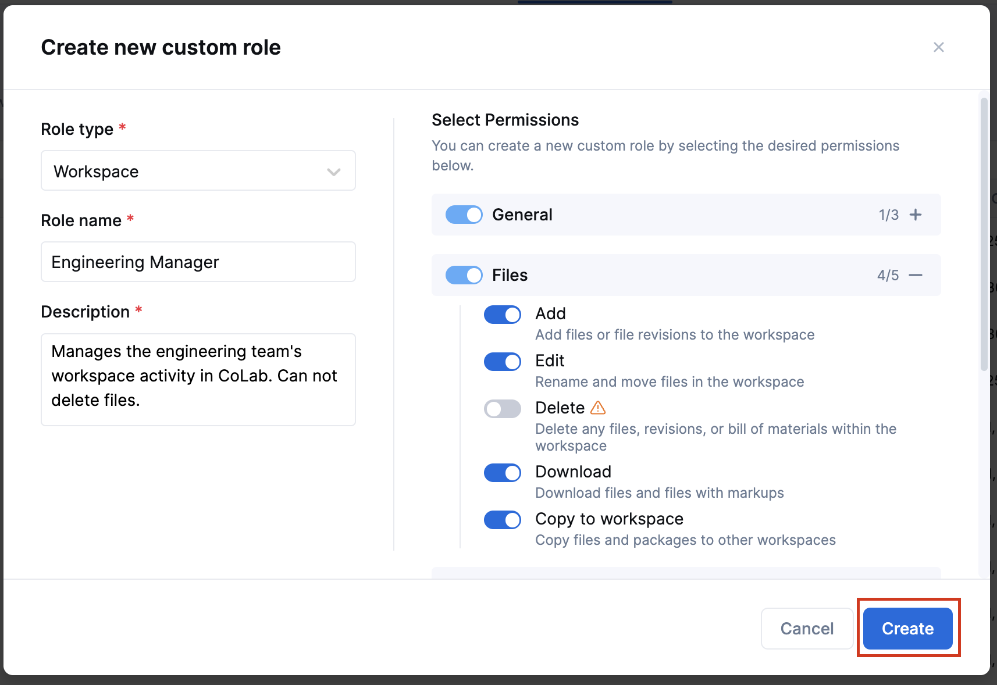This screenshot has height=685, width=997.
Task: Cancel the custom role creation
Action: click(x=807, y=629)
